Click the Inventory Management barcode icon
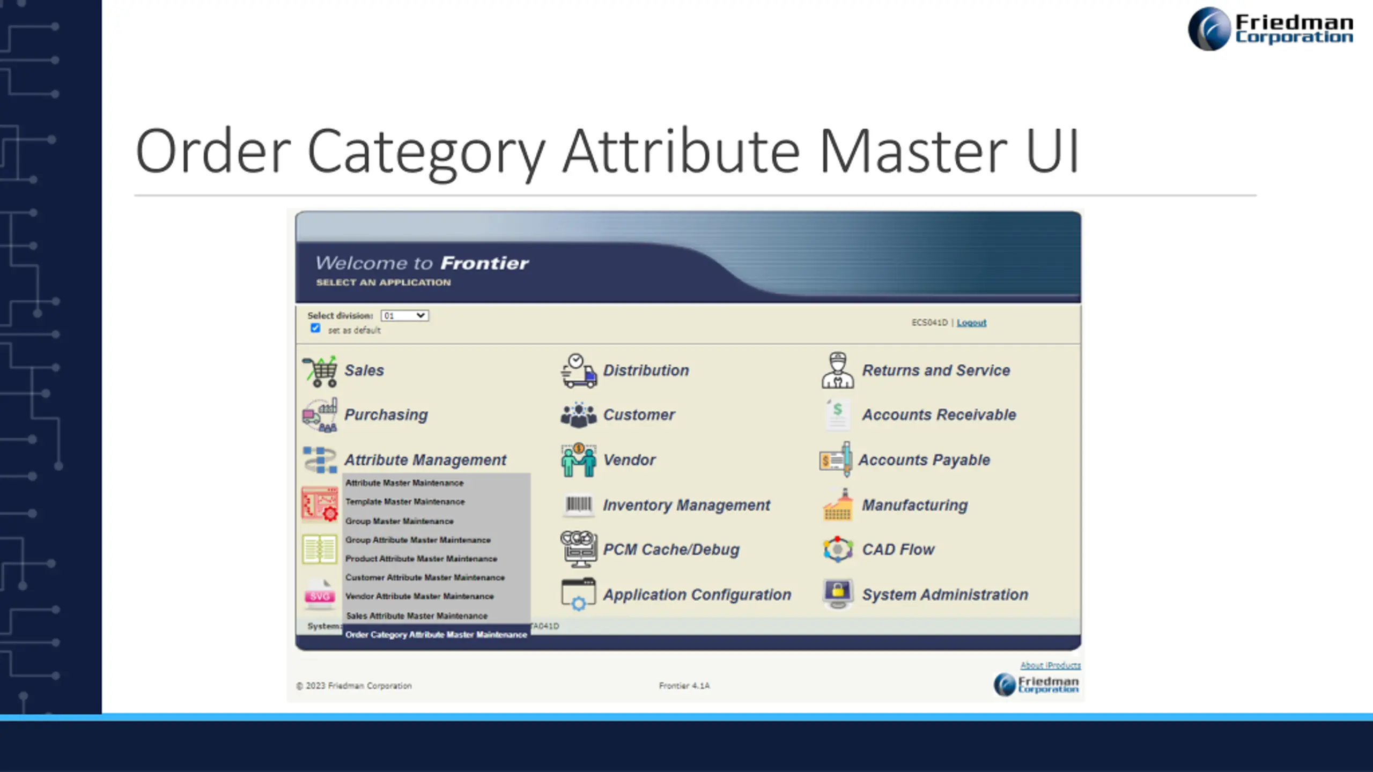Screen dimensions: 1373x772 [578, 504]
